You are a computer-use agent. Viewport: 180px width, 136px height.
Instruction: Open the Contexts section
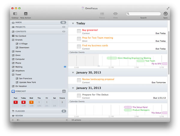[x=39, y=32]
